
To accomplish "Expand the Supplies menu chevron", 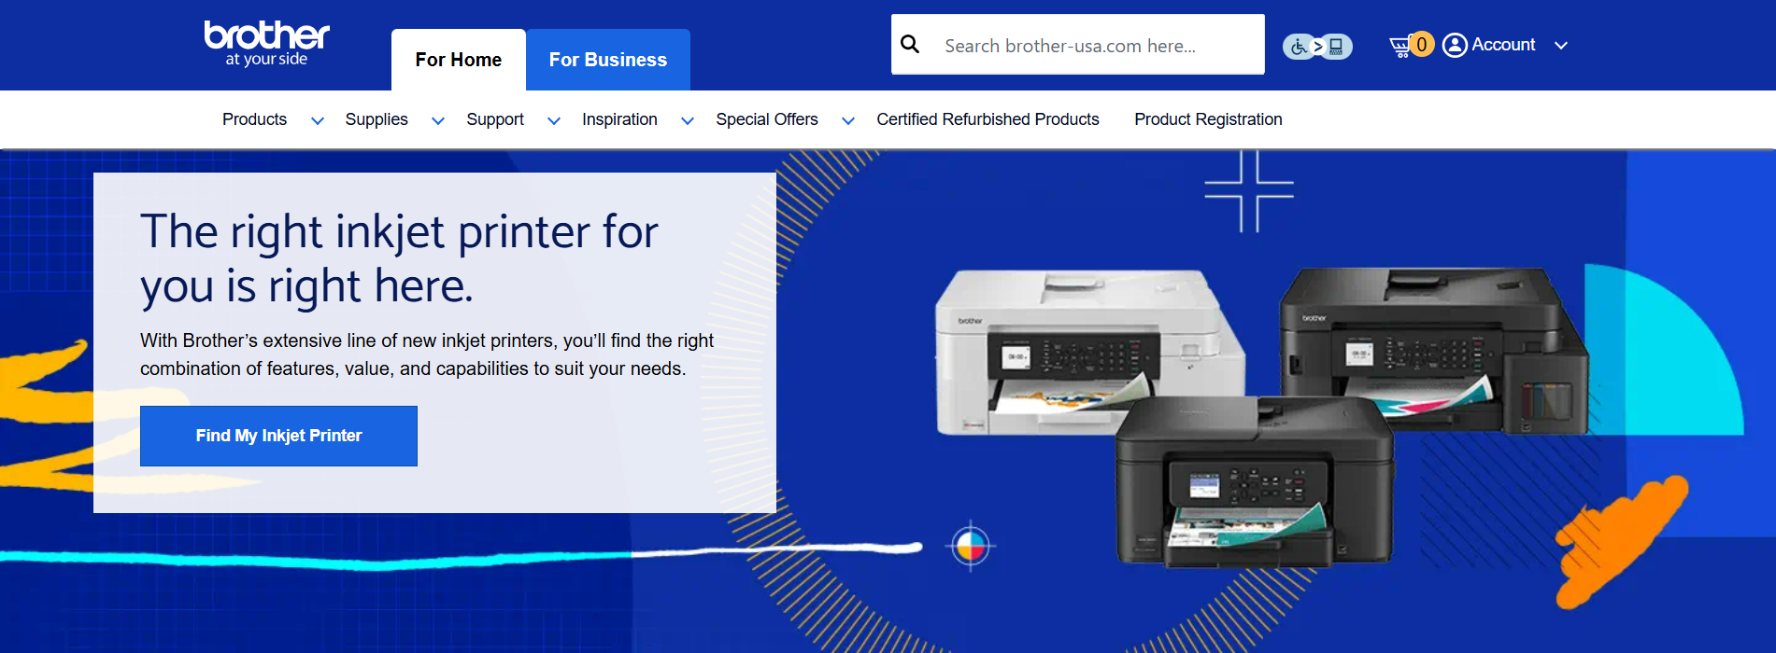I will pos(437,120).
